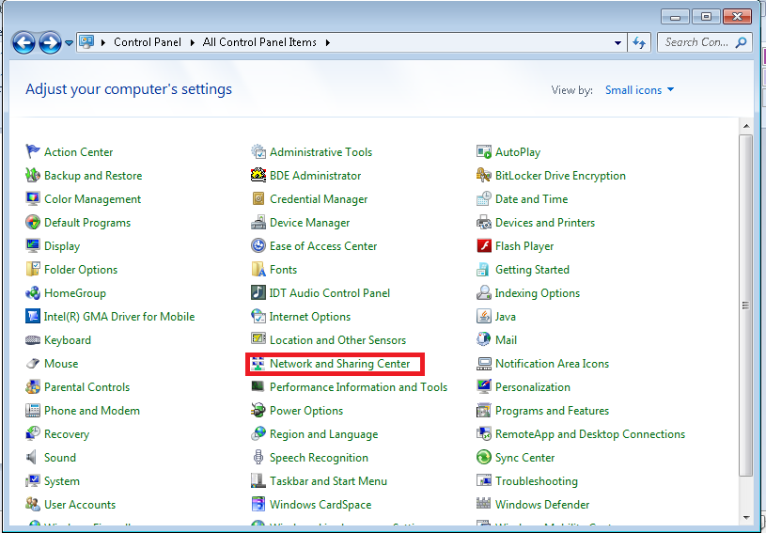
Task: Click the IDT Audio Control Panel icon
Action: point(258,292)
